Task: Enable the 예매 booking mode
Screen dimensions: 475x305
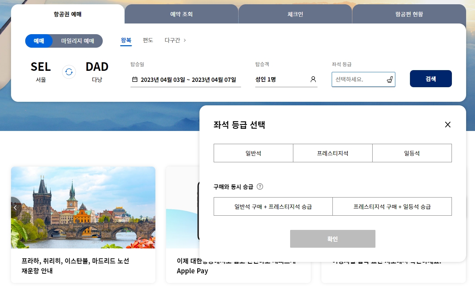Action: 39,41
